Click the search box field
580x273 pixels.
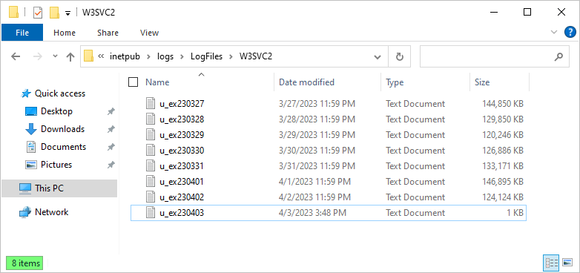click(495, 56)
